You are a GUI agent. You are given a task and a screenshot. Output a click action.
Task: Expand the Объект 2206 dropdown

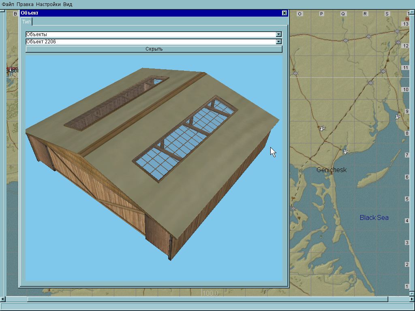pos(278,42)
